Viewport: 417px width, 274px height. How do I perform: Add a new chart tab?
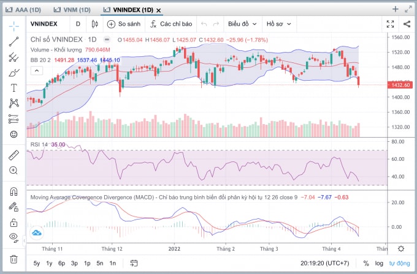click(x=396, y=9)
